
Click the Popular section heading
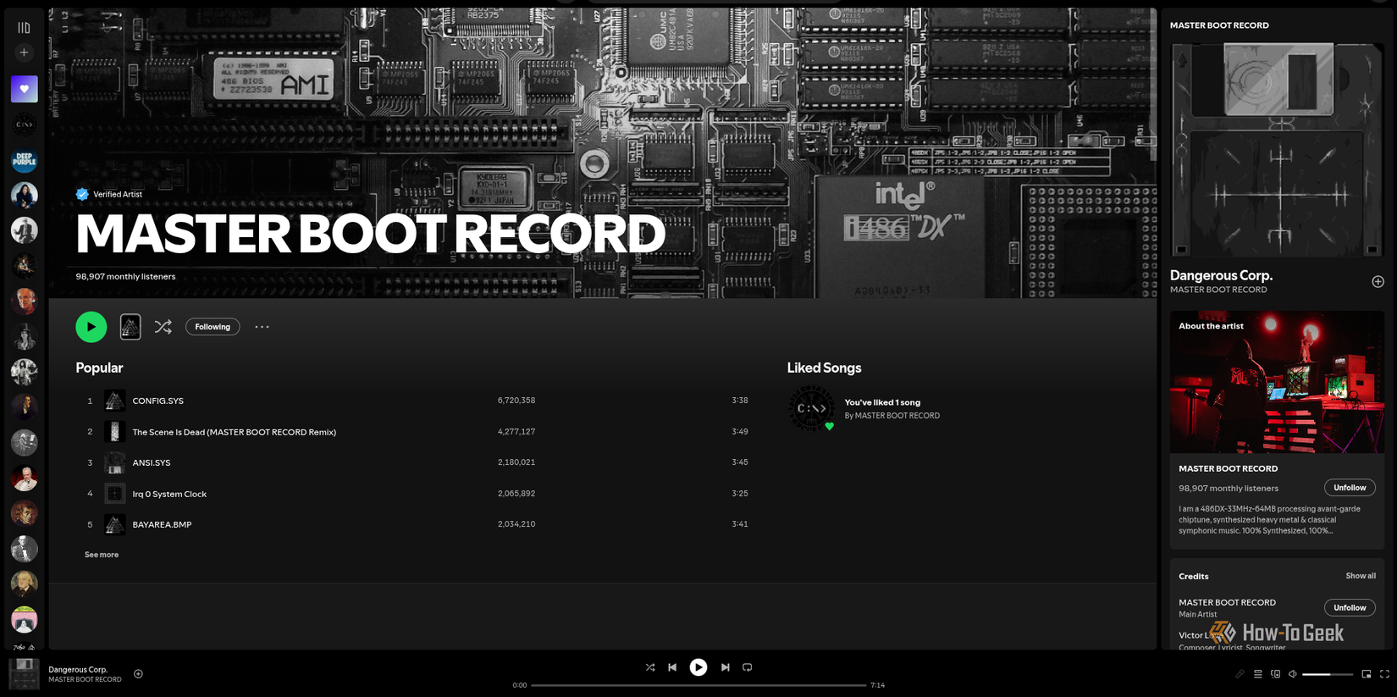click(x=99, y=368)
